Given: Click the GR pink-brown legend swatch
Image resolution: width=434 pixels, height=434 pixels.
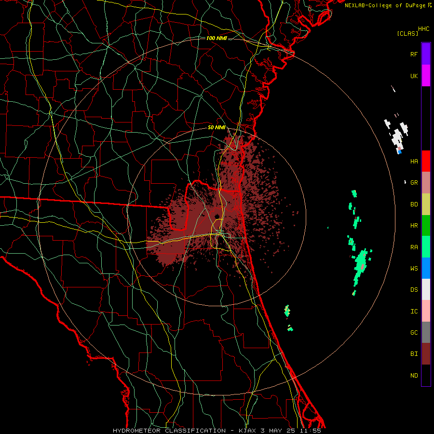Looking at the screenshot, I should [426, 183].
